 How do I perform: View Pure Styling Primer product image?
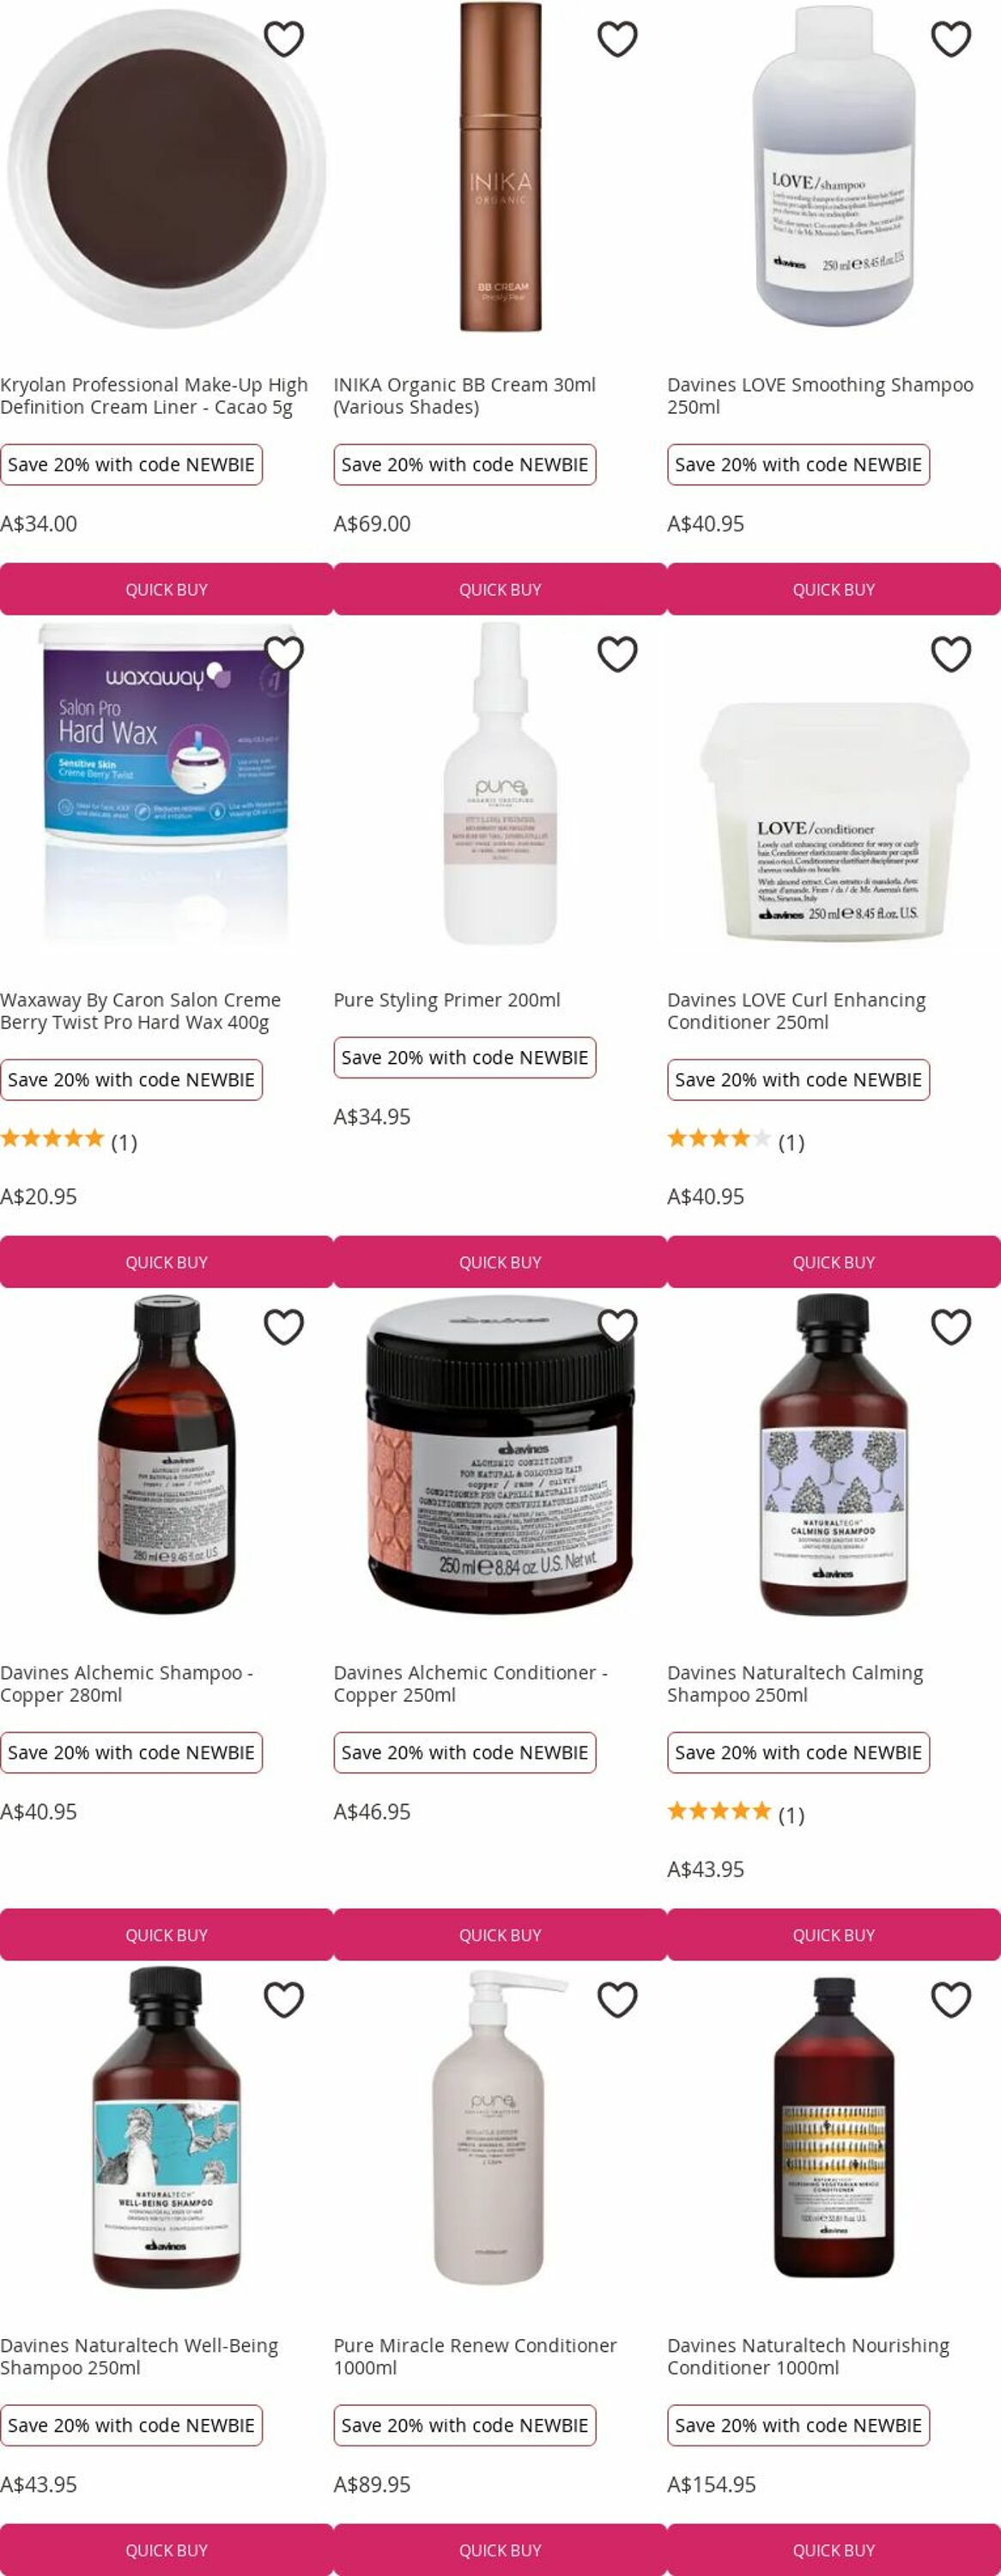(500, 782)
